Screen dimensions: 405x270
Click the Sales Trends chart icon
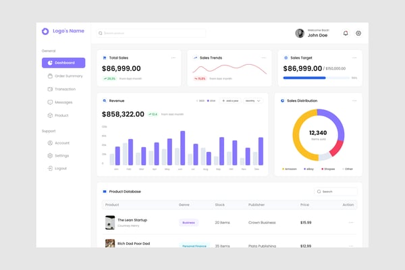click(195, 58)
